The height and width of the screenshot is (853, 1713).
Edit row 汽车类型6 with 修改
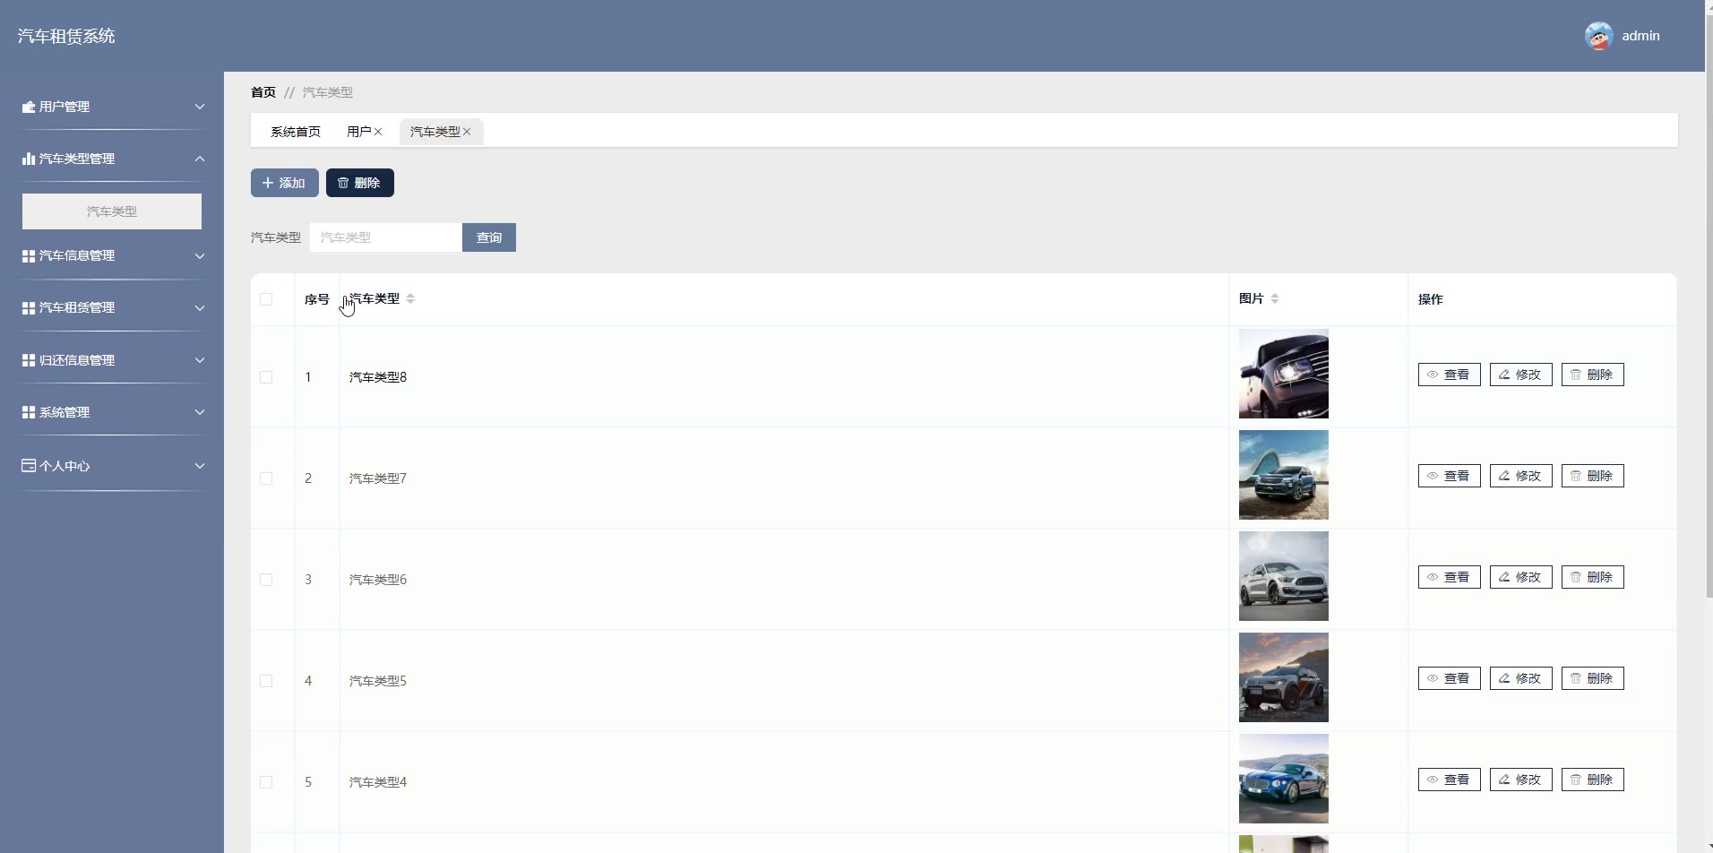tap(1521, 577)
